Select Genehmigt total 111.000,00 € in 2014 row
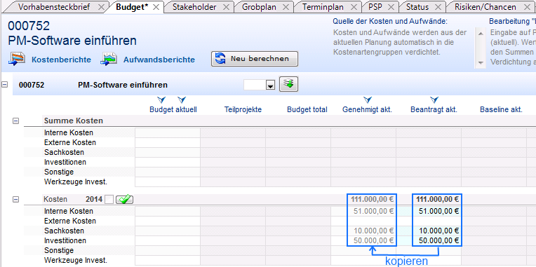 pos(372,199)
